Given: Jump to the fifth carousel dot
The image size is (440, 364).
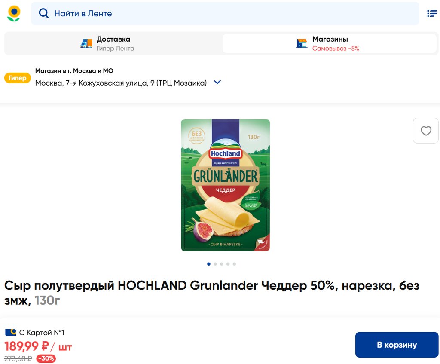Looking at the screenshot, I should click(234, 264).
